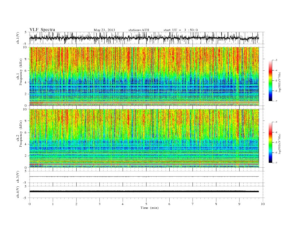The image size is (296, 229).
Task: Click the "-5" tick on upper colorbar
Action: click(x=275, y=81)
